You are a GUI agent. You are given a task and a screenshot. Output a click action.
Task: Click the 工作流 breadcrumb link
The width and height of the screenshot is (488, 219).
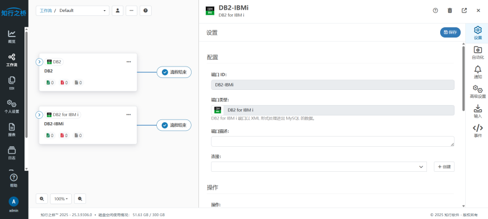tap(46, 11)
